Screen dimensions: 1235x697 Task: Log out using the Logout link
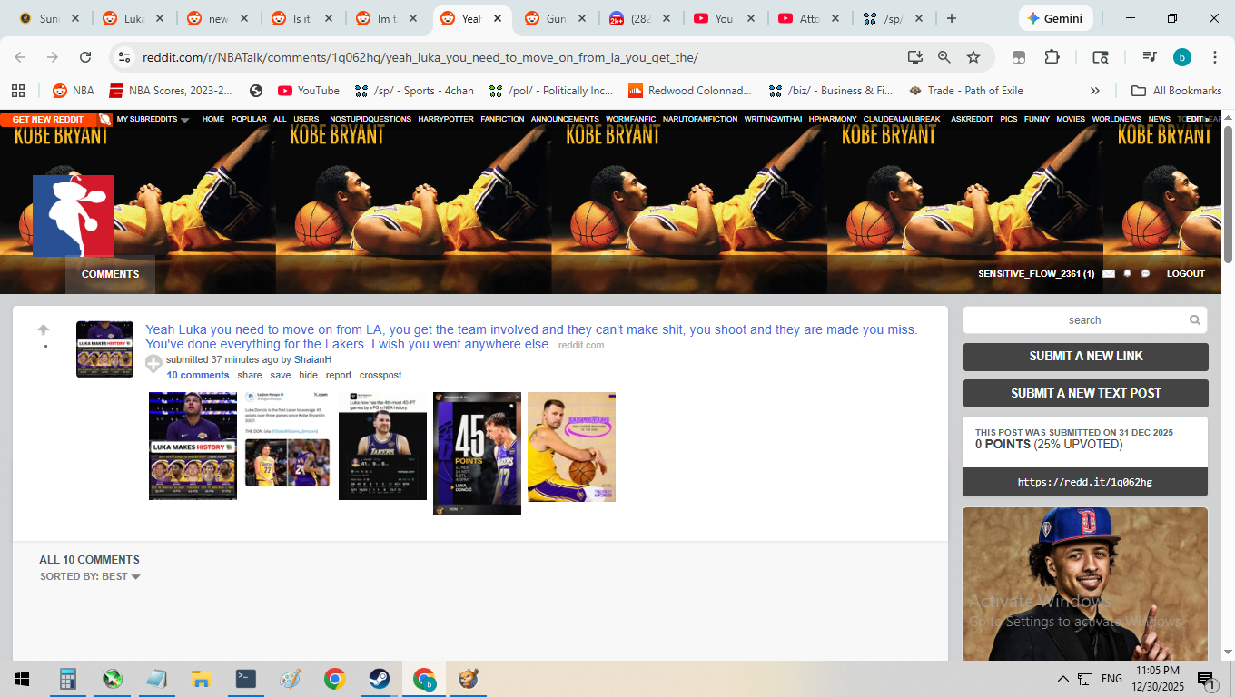(1186, 274)
